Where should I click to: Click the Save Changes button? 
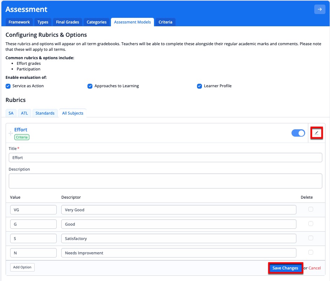pos(285,268)
